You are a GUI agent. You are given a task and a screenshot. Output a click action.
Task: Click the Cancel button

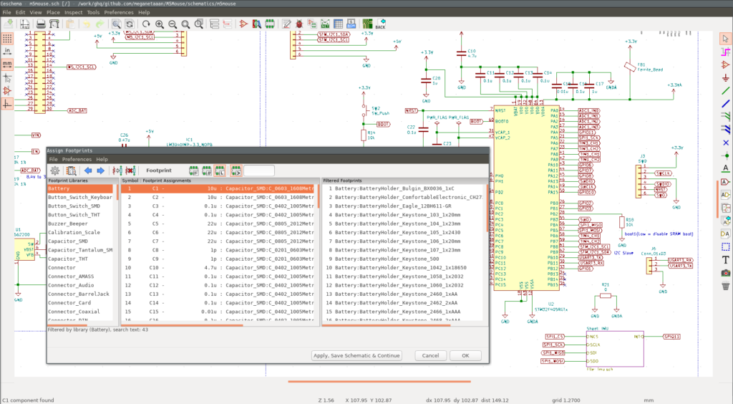tap(430, 355)
